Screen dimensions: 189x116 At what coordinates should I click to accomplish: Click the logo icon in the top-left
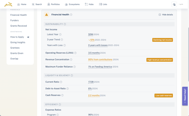[8, 4]
